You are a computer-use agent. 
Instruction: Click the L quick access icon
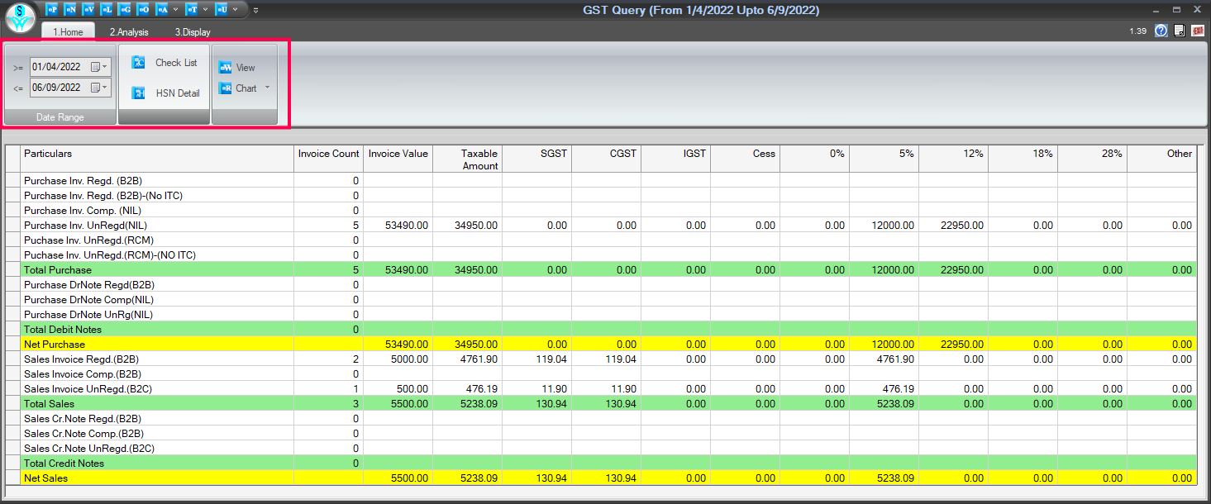[107, 9]
